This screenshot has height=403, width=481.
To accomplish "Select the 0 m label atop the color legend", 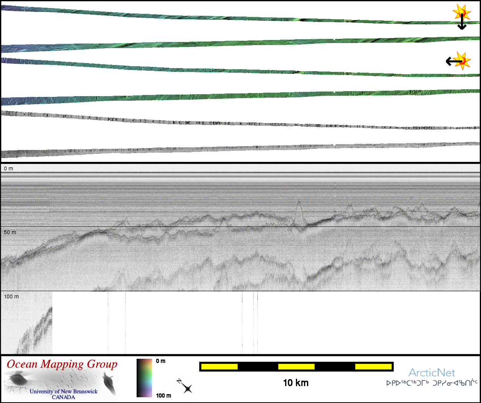I will click(x=161, y=361).
